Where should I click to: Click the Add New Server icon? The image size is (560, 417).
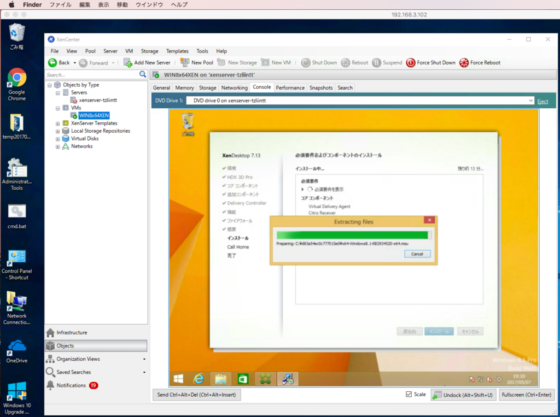tap(128, 62)
